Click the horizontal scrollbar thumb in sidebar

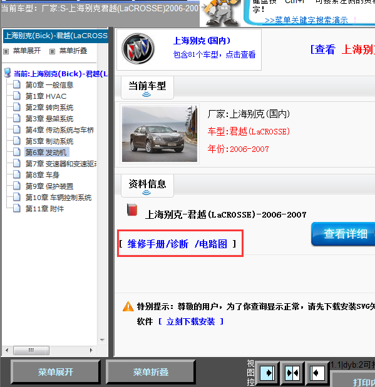[31, 350]
